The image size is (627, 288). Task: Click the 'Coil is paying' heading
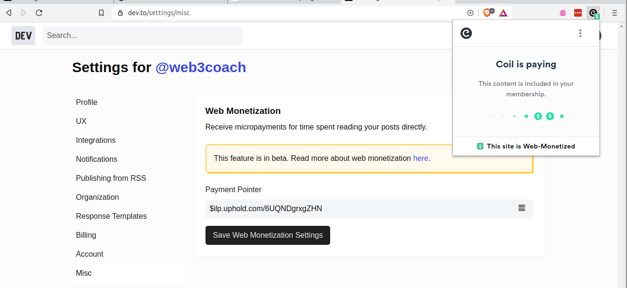coord(526,64)
